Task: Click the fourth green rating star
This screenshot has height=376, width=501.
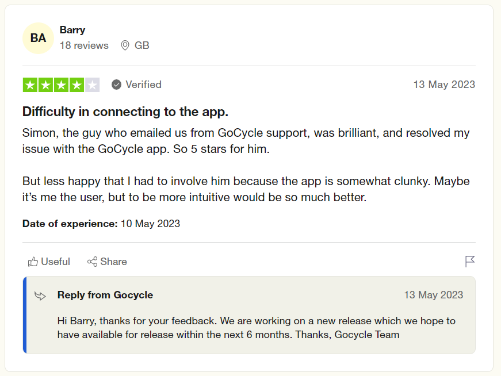Action: click(77, 85)
